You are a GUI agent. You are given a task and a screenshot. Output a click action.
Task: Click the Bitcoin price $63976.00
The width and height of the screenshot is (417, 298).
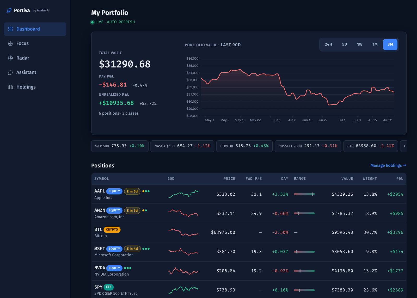point(223,232)
